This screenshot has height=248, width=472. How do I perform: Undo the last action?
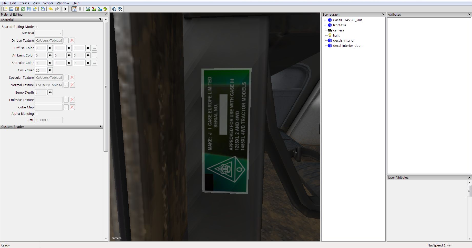click(x=51, y=9)
